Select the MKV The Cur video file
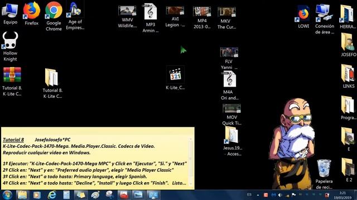Image resolution: width=357 pixels, height=200 pixels. [226, 18]
